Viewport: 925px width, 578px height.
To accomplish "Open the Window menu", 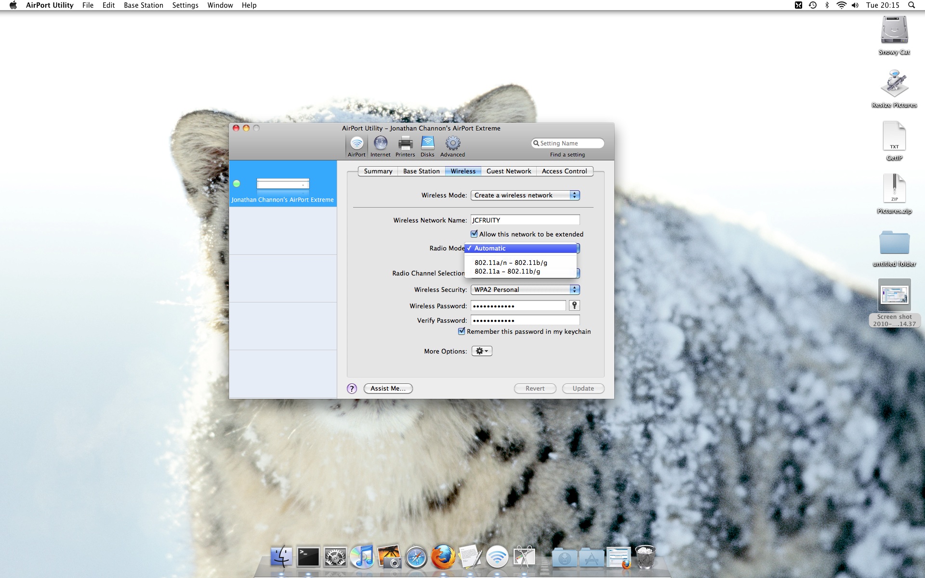I will [220, 5].
